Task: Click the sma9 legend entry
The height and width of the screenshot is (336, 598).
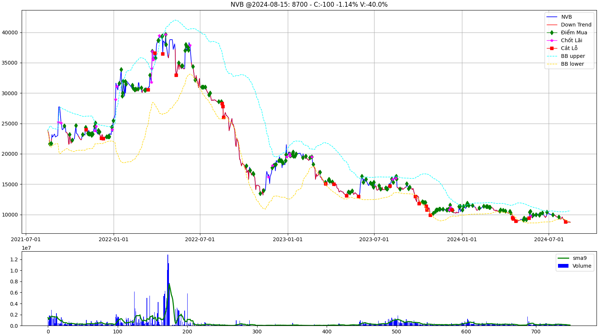Action: tap(572, 258)
